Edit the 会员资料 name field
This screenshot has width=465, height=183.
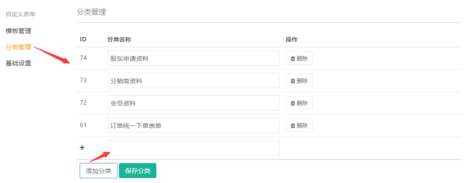(x=193, y=103)
